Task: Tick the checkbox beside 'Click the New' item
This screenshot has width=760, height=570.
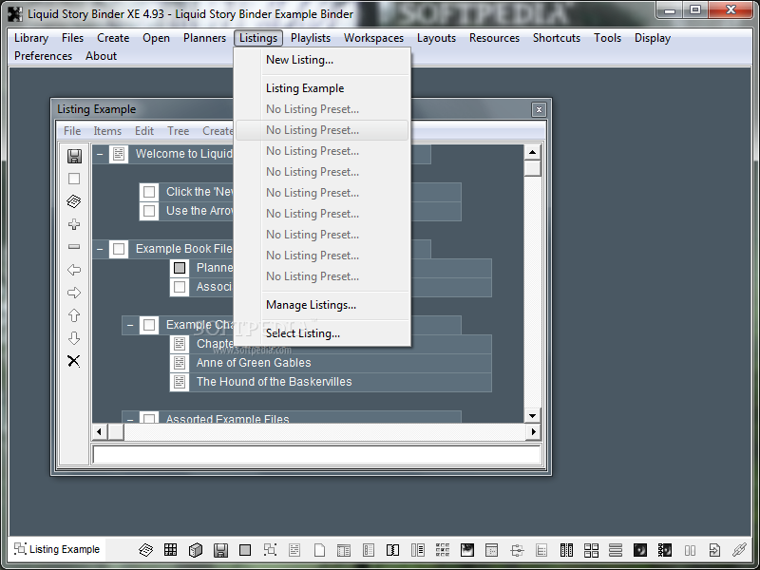Action: point(149,192)
